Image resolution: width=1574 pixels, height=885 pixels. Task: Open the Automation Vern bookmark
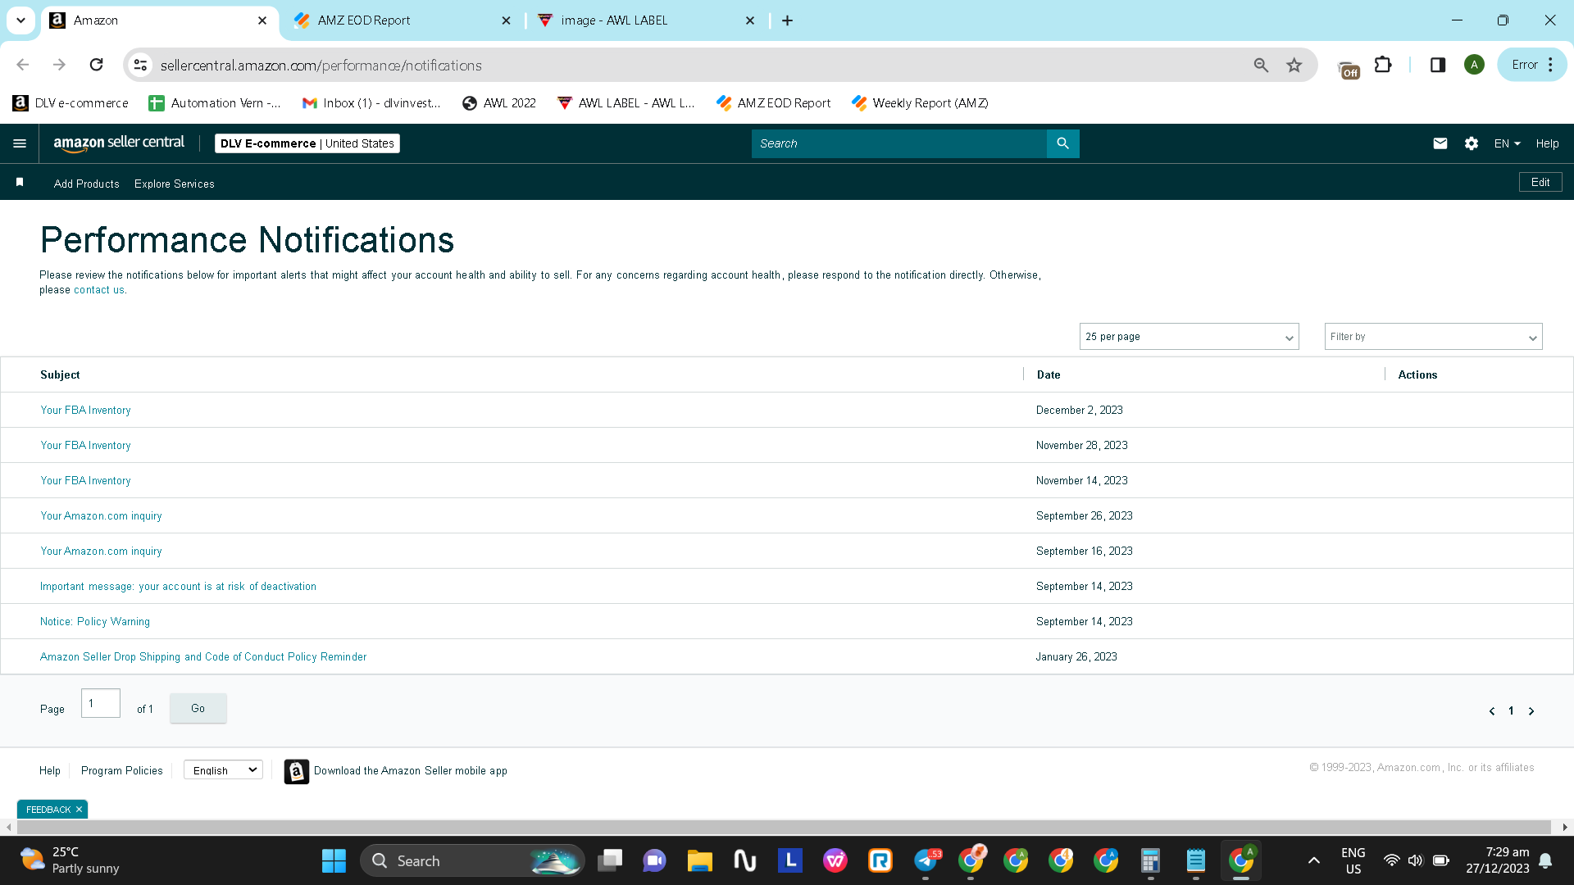tap(215, 103)
